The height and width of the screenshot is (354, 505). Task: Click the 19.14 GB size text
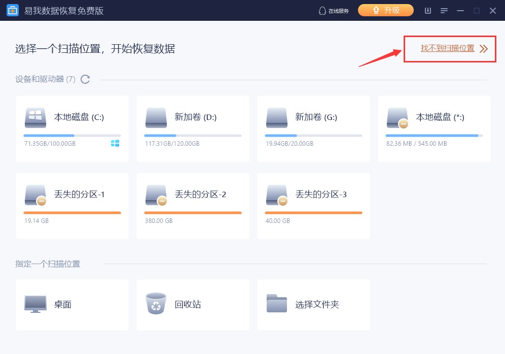pos(37,221)
